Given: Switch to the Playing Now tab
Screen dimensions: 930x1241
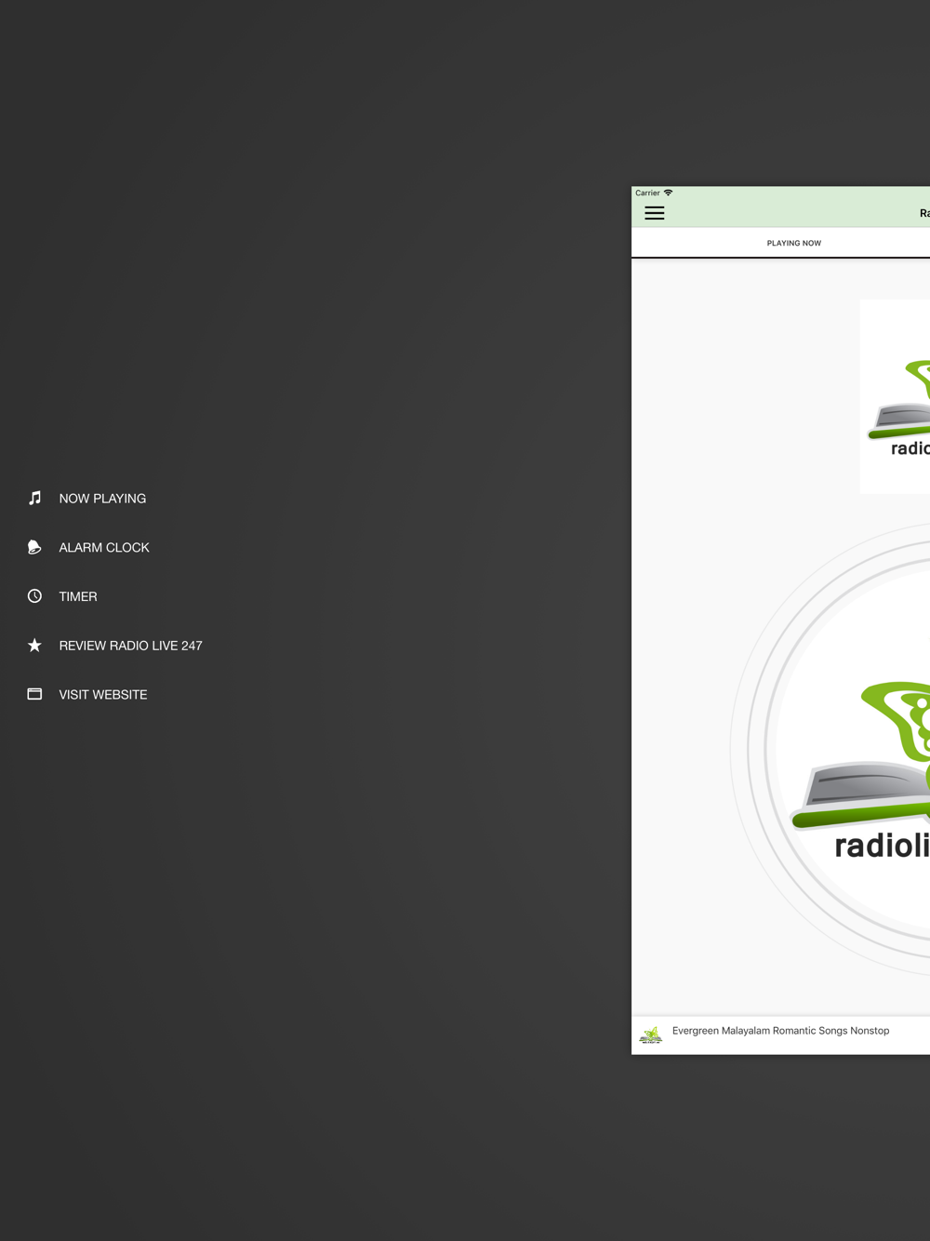Looking at the screenshot, I should (794, 243).
